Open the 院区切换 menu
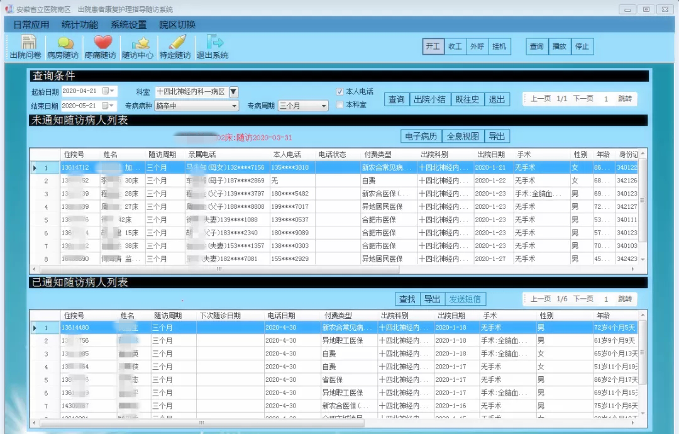 (177, 25)
